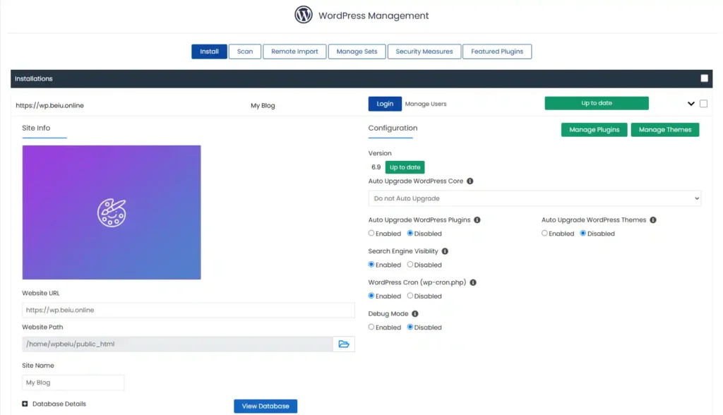Click version number 6.9
723x415 pixels.
tap(376, 167)
